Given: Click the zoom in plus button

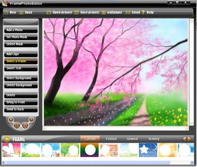Looking at the screenshot, I should (11, 120).
